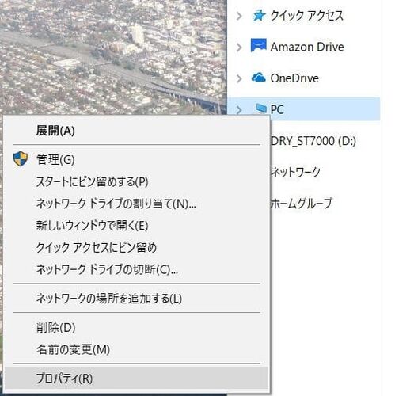Expand the OneDrive tree node
This screenshot has width=395, height=396.
[239, 78]
